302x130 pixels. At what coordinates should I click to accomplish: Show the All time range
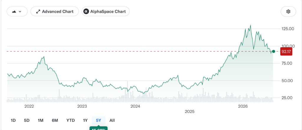(112, 120)
